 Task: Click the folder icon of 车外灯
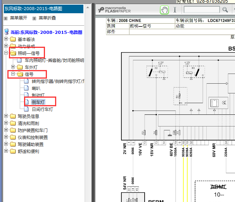(20, 67)
